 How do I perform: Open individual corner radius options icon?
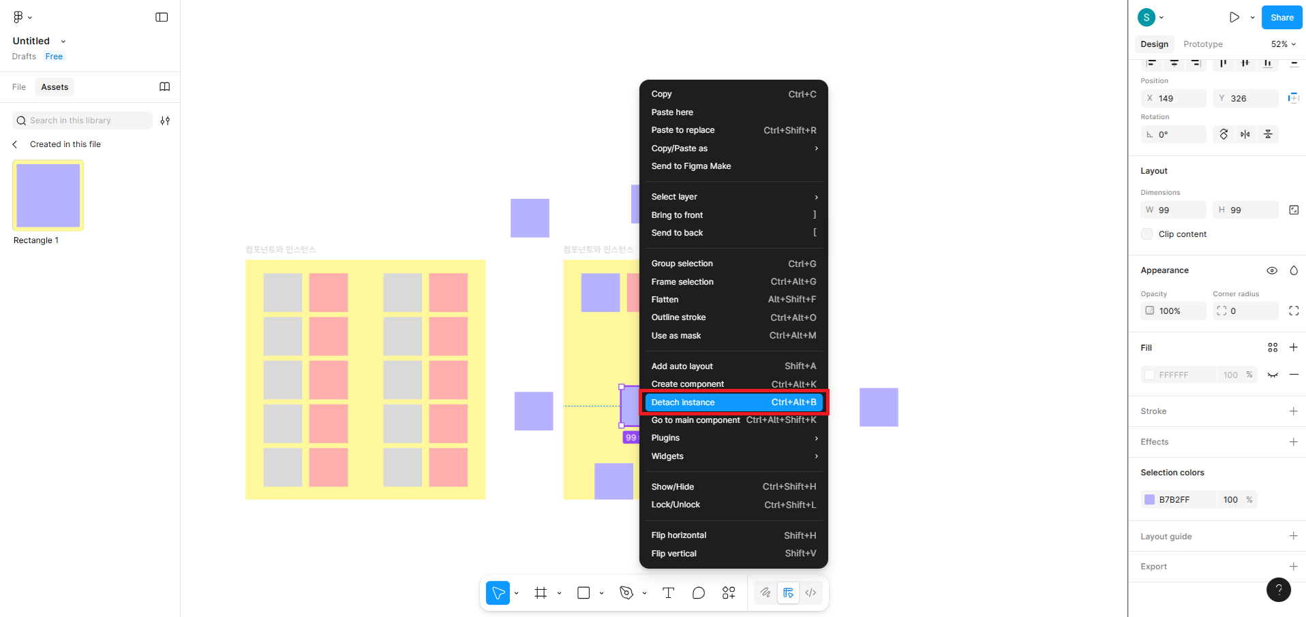coord(1294,311)
